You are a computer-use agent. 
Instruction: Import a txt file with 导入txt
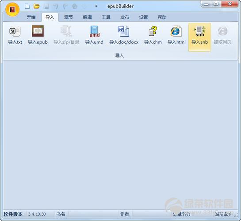[x=15, y=35]
